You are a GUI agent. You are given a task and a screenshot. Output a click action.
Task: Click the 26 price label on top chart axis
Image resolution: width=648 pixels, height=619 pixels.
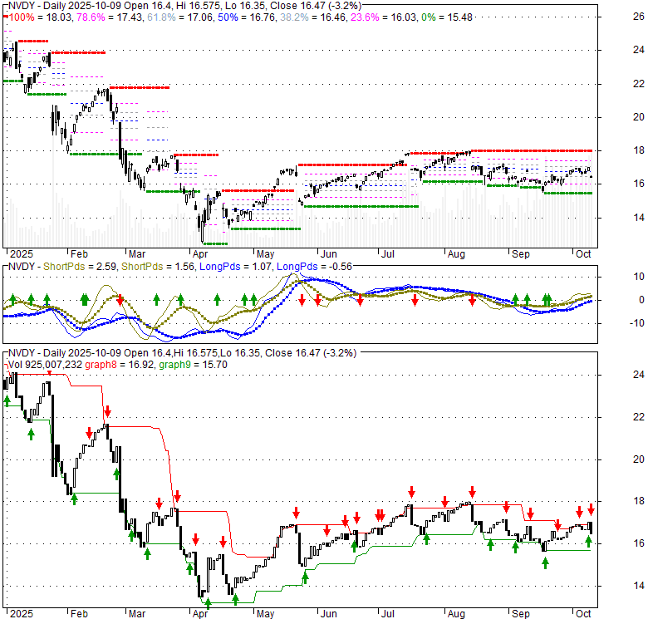(639, 17)
